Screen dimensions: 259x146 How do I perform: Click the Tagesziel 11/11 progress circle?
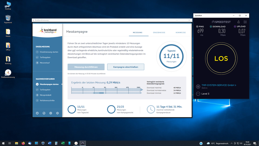click(171, 56)
